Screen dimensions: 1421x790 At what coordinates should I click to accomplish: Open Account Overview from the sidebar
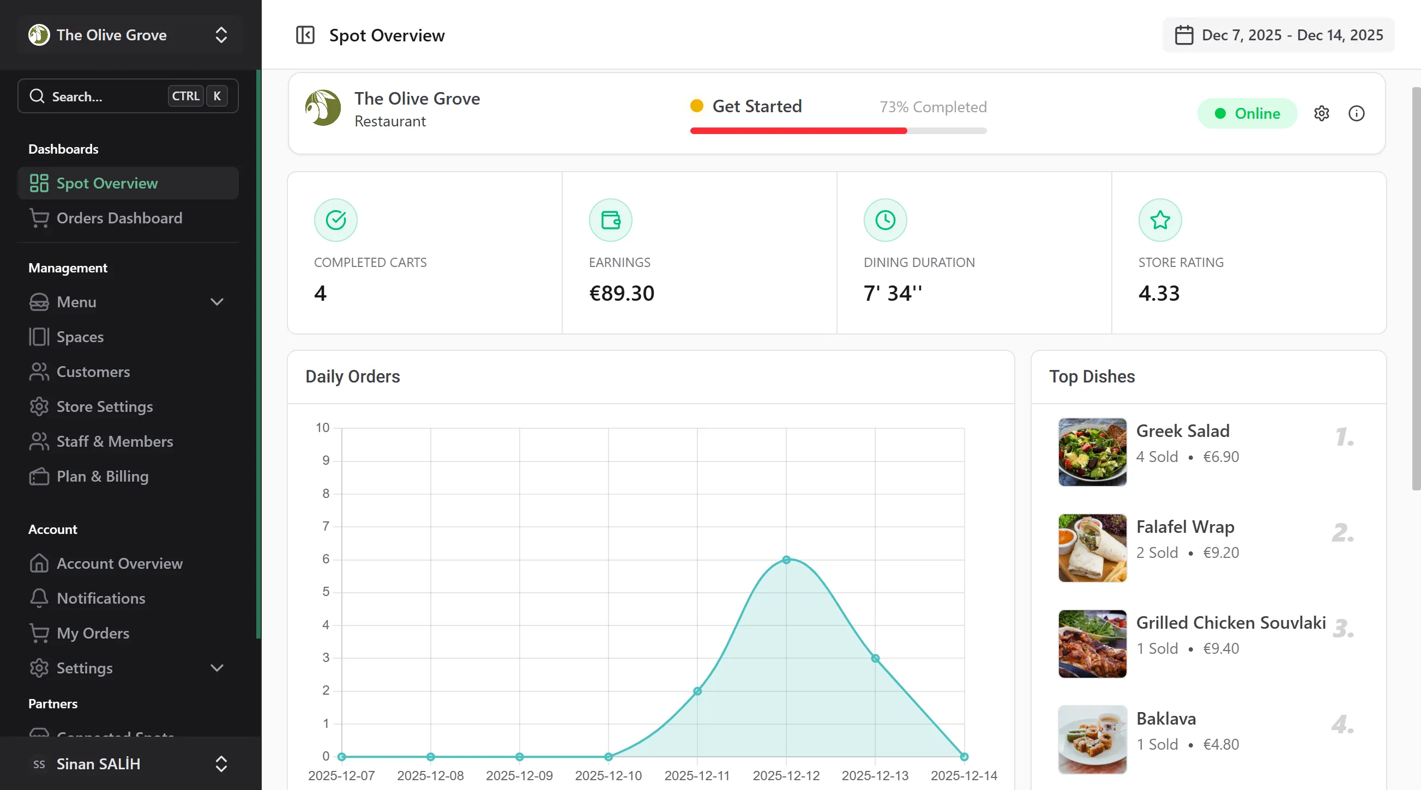point(119,563)
